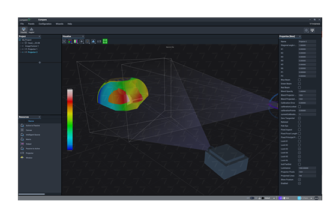
Task: Open the Wizards menu
Action: tap(59, 24)
